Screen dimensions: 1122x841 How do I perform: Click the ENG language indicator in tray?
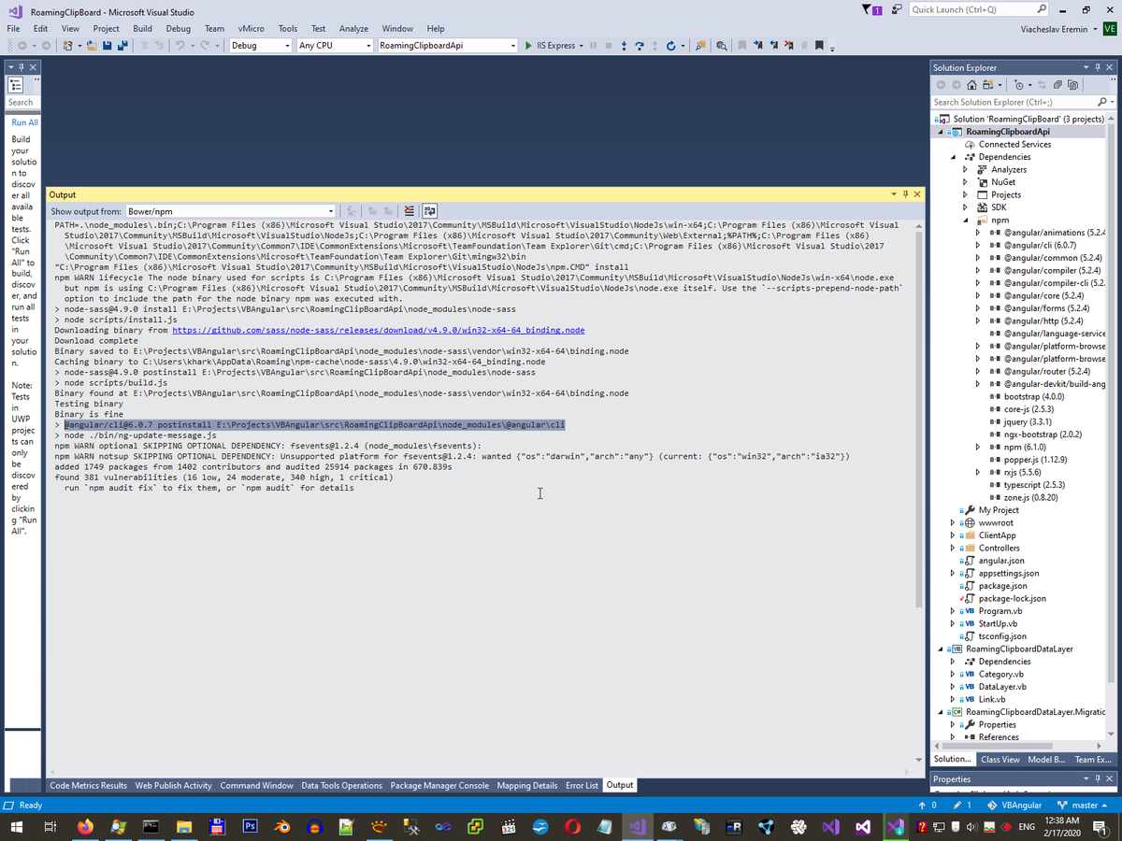coord(1026,827)
